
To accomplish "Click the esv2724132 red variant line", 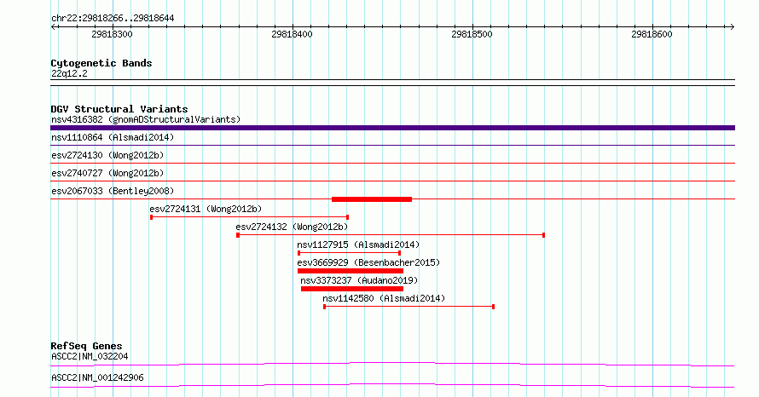I will click(x=391, y=235).
